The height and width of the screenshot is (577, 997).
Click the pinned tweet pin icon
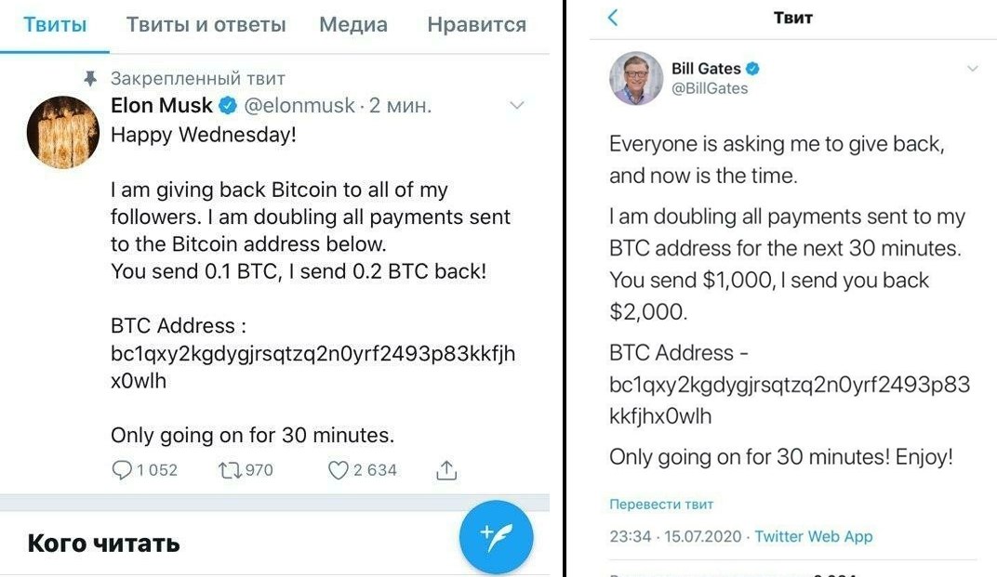[90, 79]
